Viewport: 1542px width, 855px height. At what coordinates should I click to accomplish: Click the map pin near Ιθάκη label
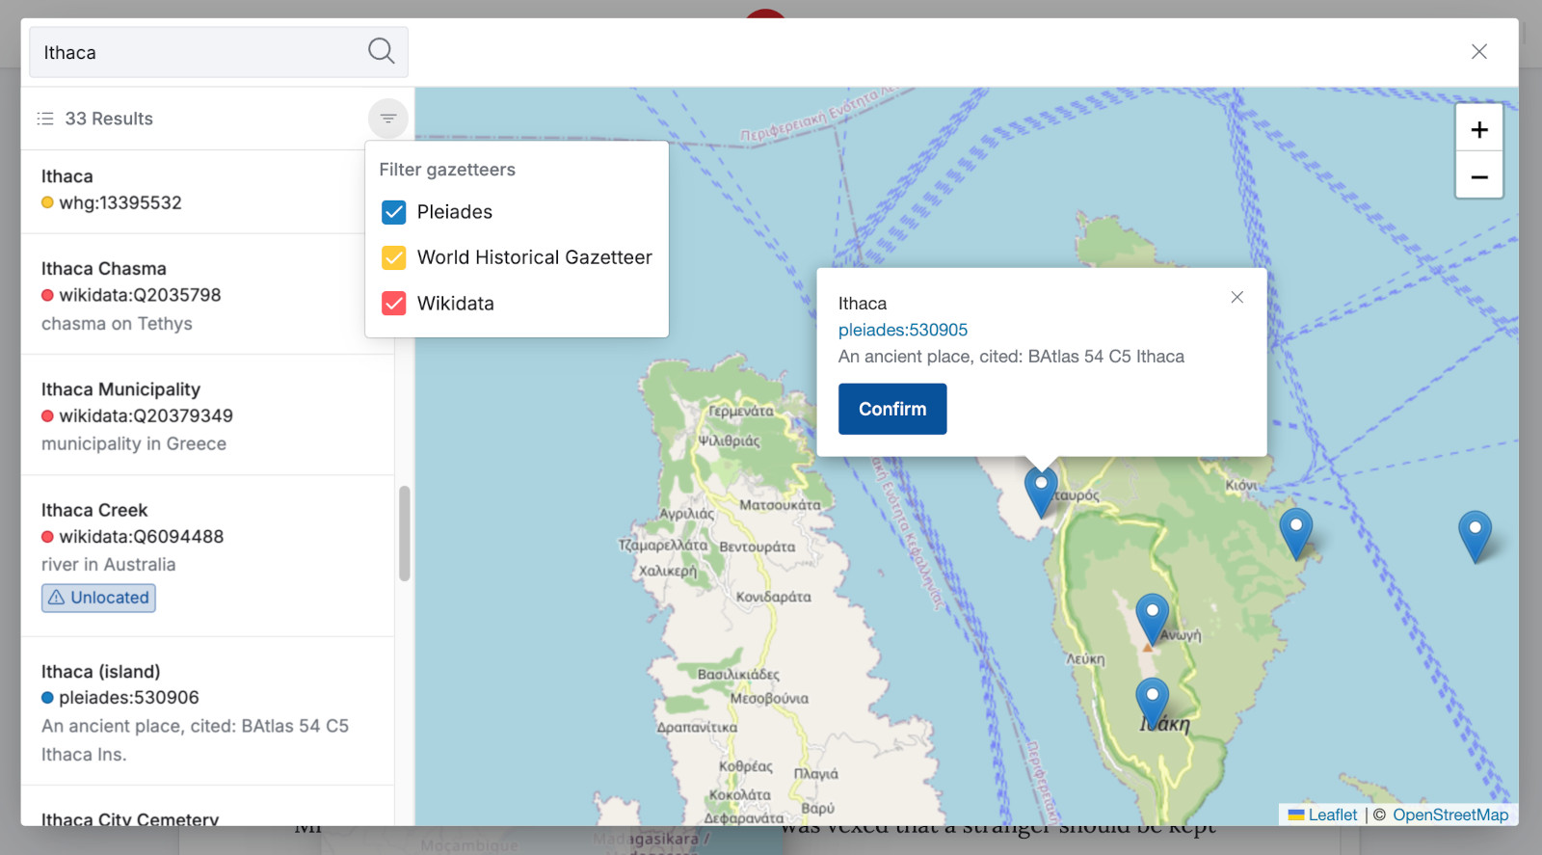(1152, 701)
